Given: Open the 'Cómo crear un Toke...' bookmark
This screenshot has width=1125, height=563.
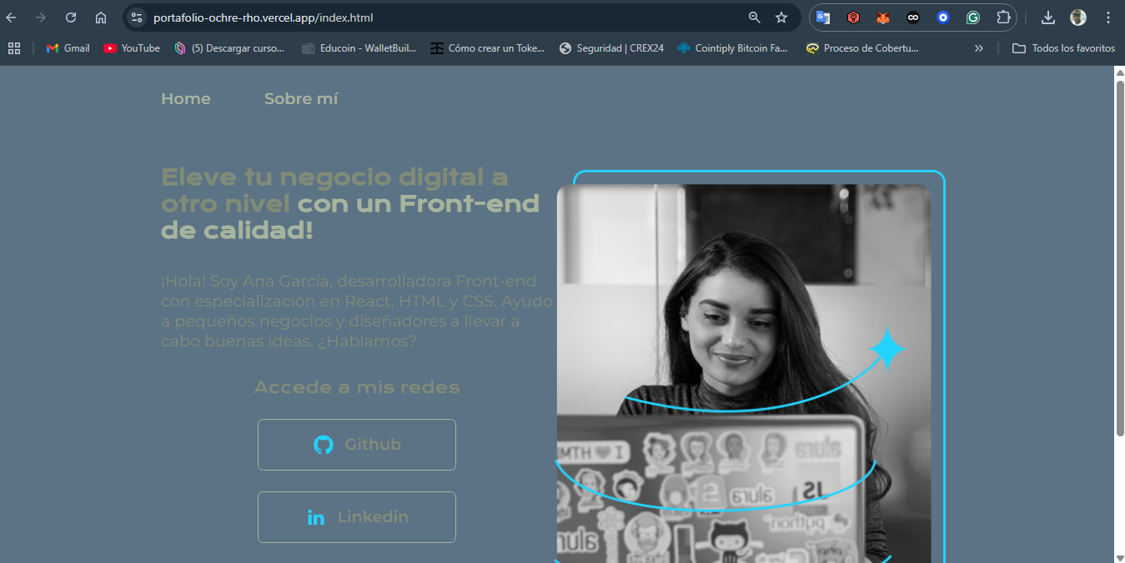Looking at the screenshot, I should tap(487, 48).
